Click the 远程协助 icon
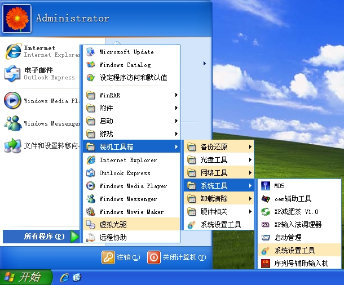Screen dimensions: 344x285 91,238
